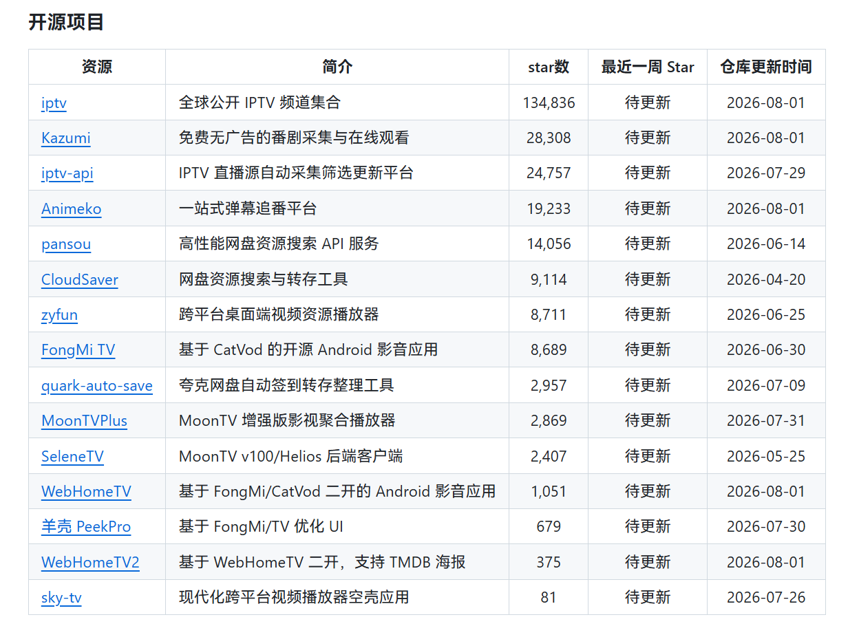Click description 免费无广告的番剧采集与在线观看

(x=294, y=138)
